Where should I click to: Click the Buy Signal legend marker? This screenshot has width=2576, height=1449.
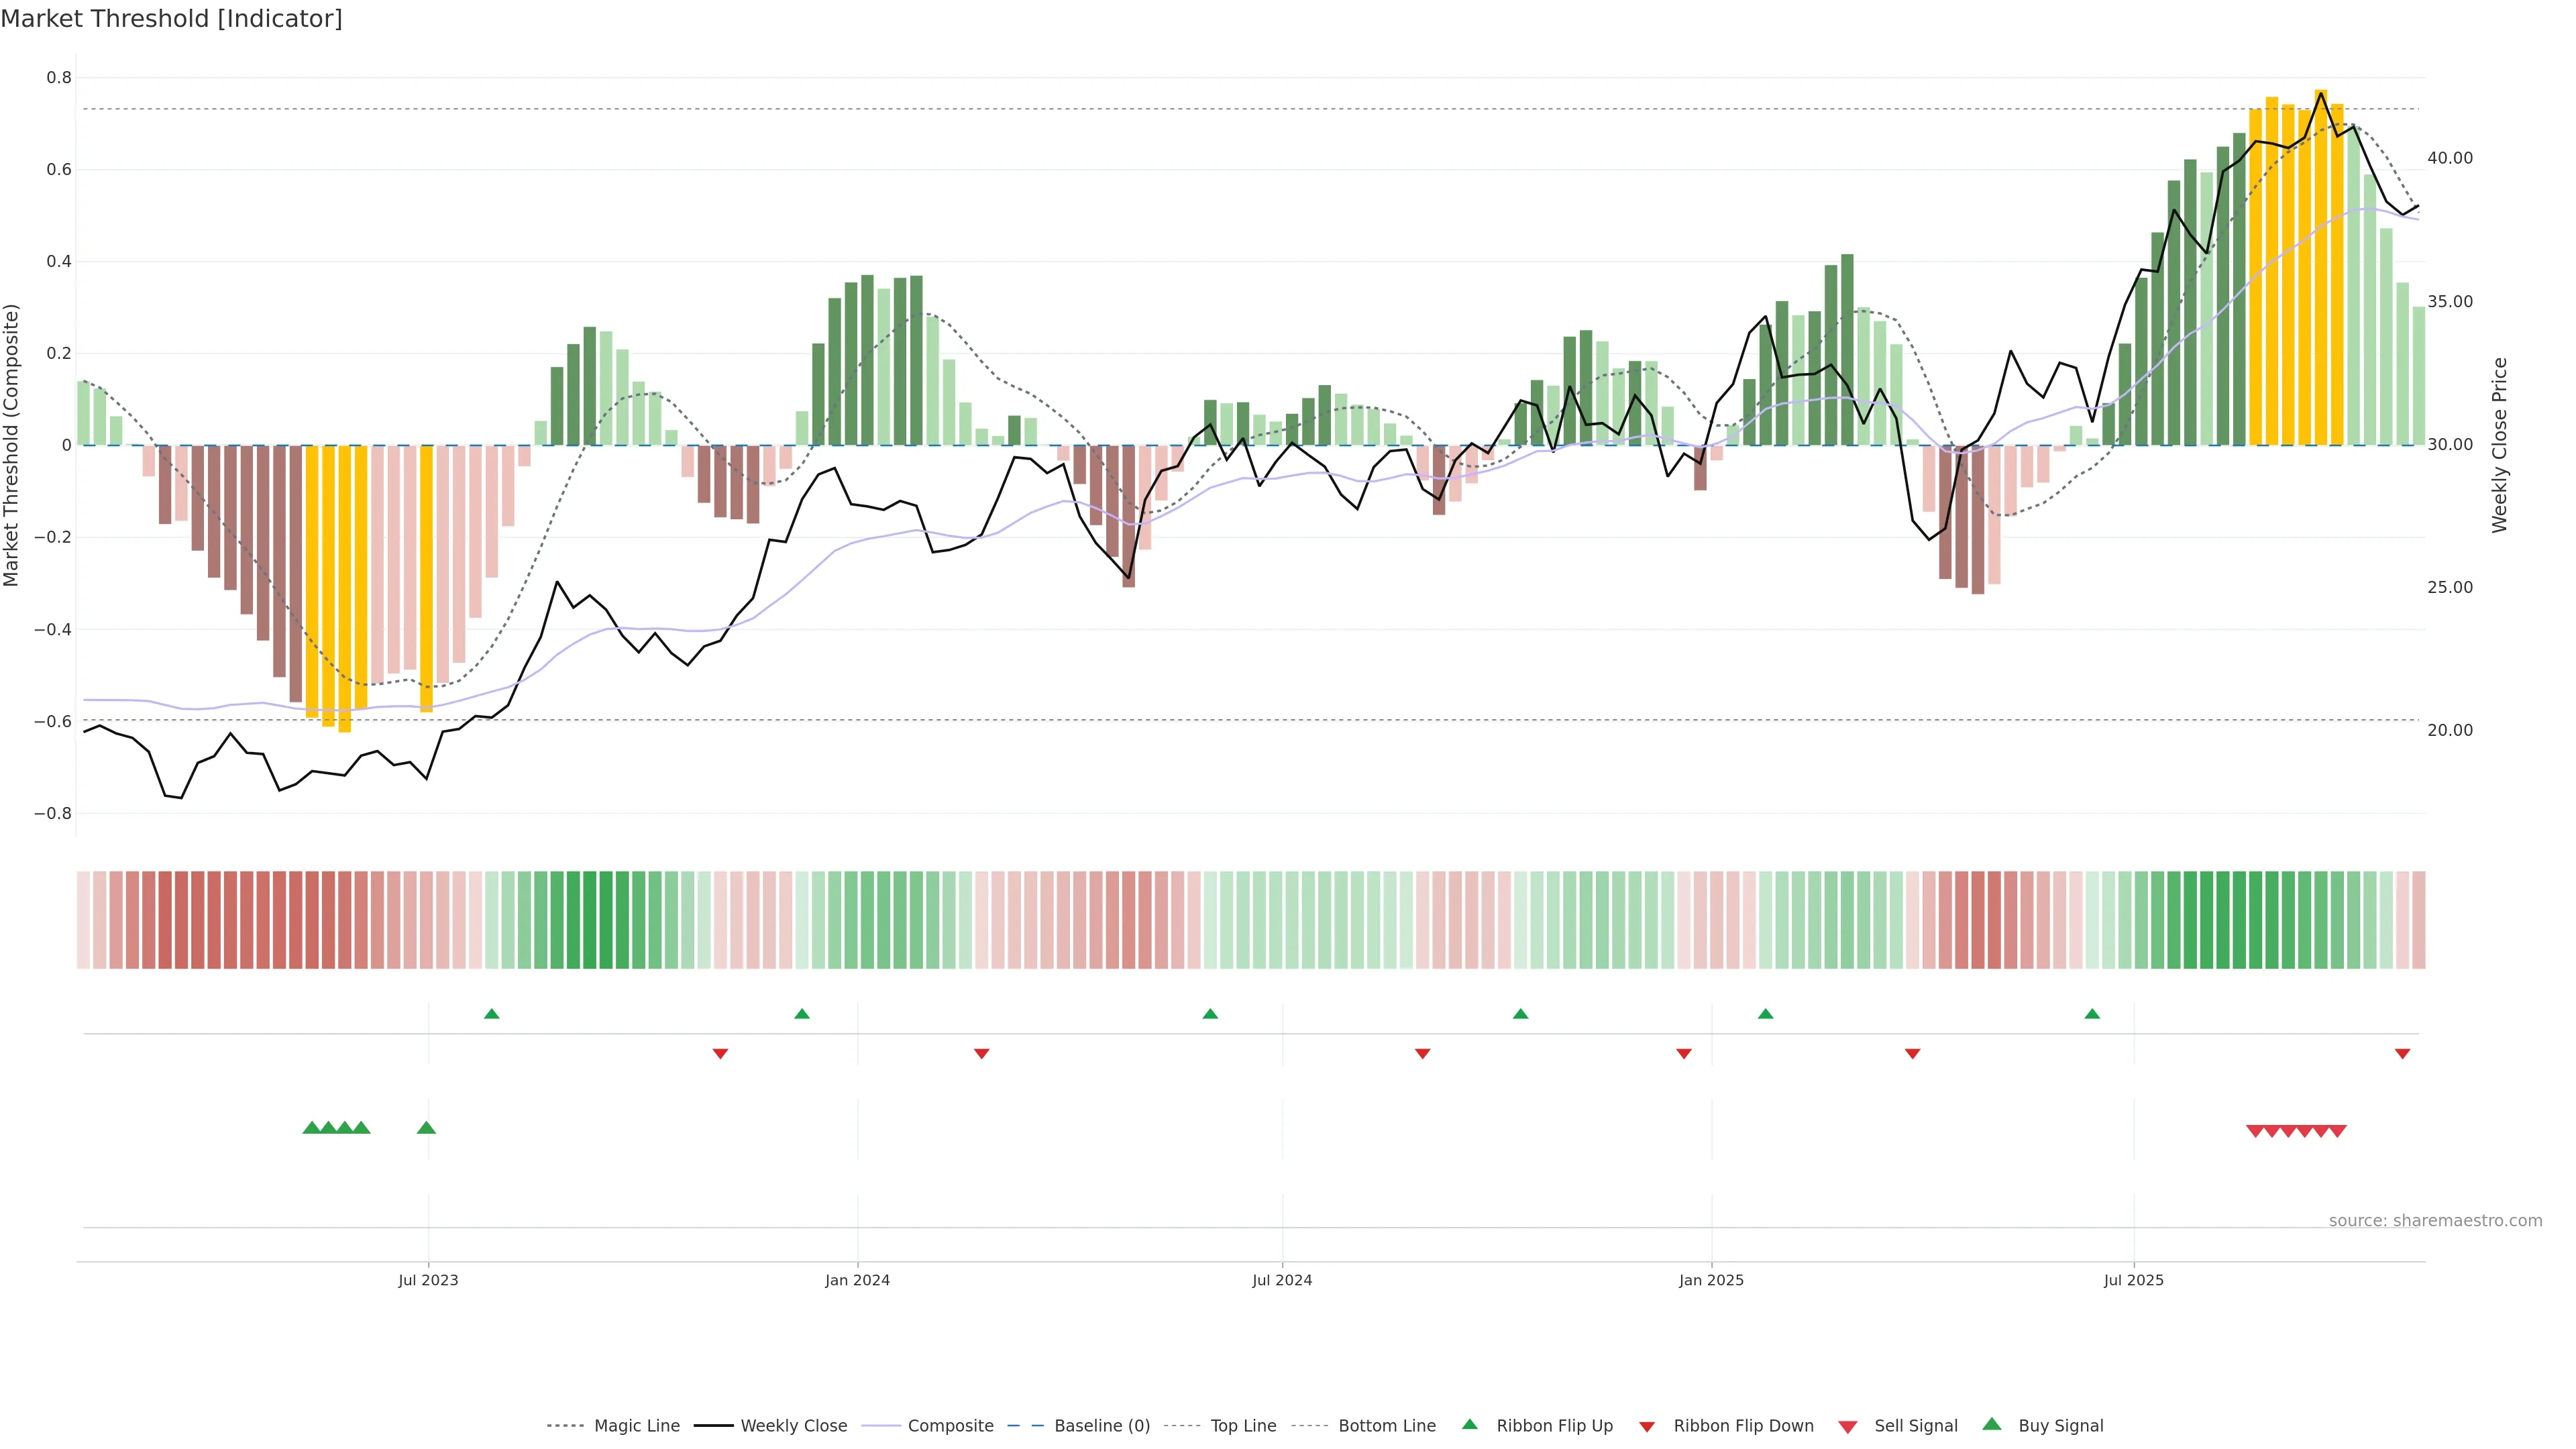[1992, 1424]
